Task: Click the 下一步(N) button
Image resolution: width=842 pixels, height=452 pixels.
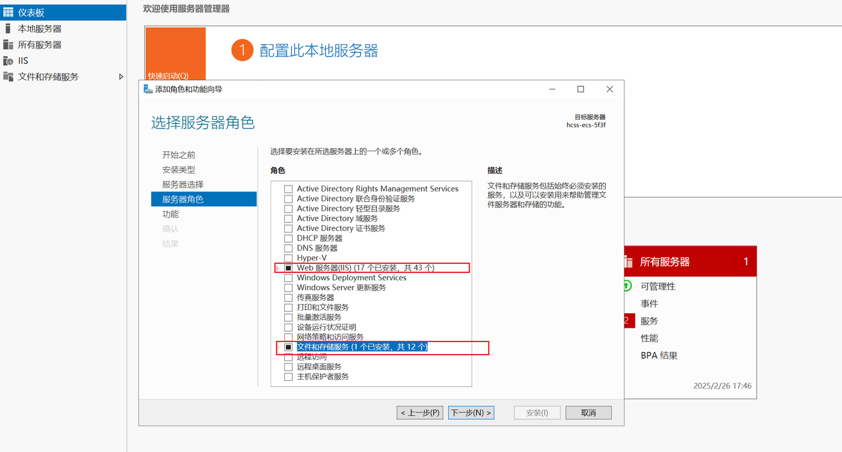Action: [471, 413]
